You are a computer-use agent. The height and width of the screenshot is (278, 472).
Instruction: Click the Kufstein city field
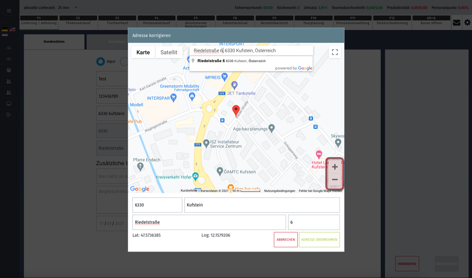coord(262,205)
